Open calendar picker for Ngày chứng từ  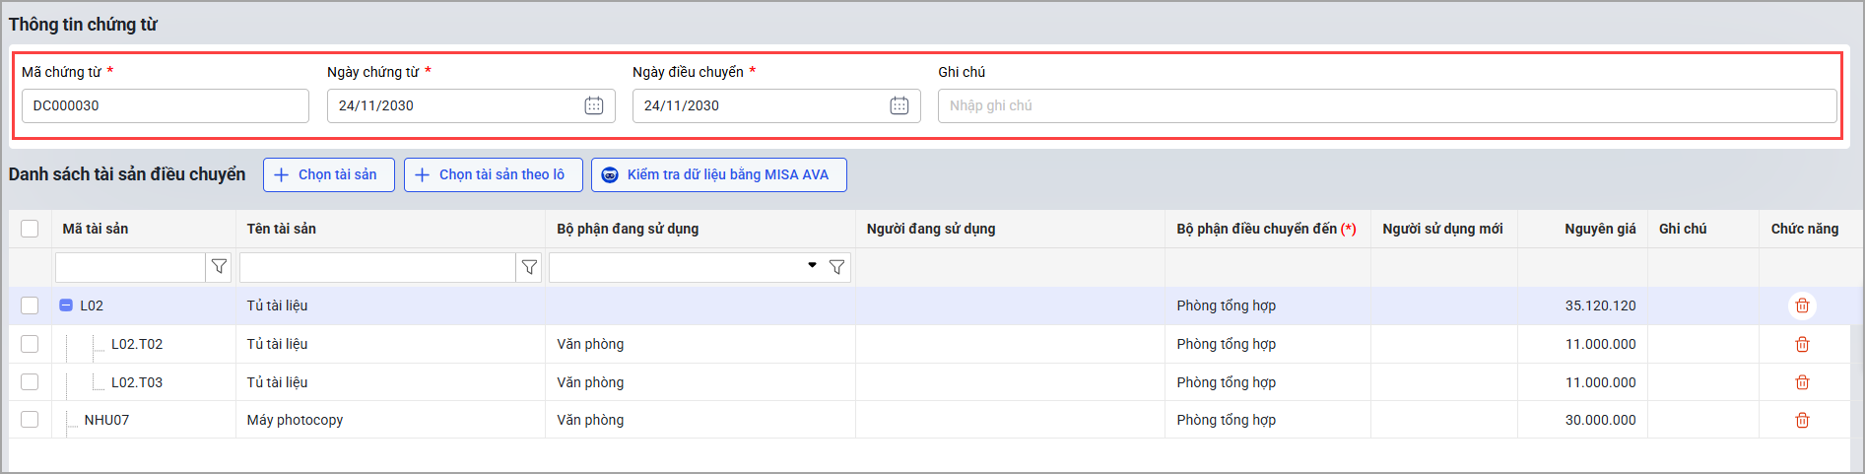click(593, 105)
